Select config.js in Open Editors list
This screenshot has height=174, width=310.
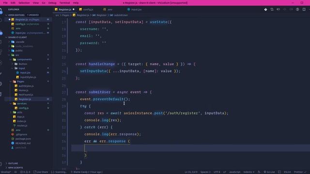click(x=27, y=24)
